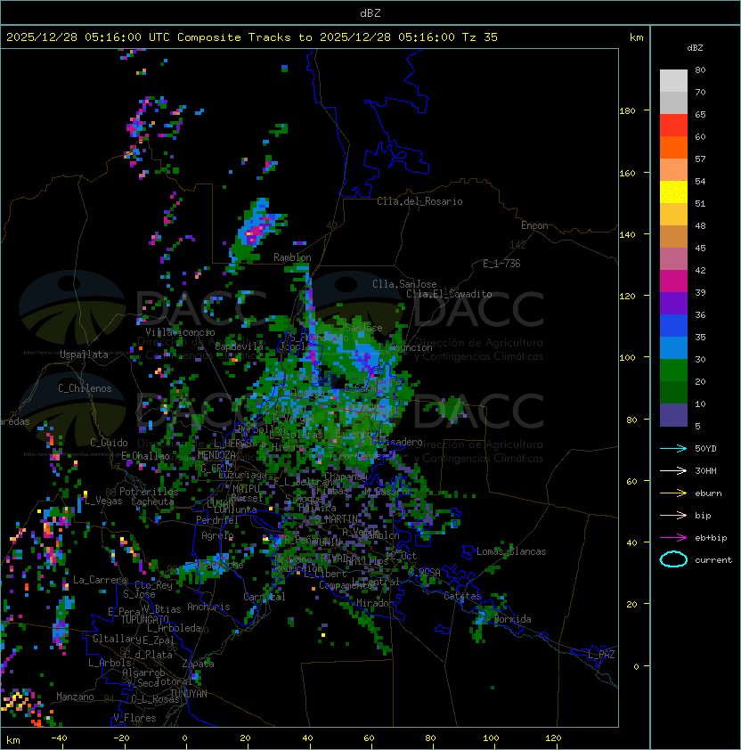Image resolution: width=741 pixels, height=750 pixels.
Task: Click the Manzano map label
Action: (75, 697)
